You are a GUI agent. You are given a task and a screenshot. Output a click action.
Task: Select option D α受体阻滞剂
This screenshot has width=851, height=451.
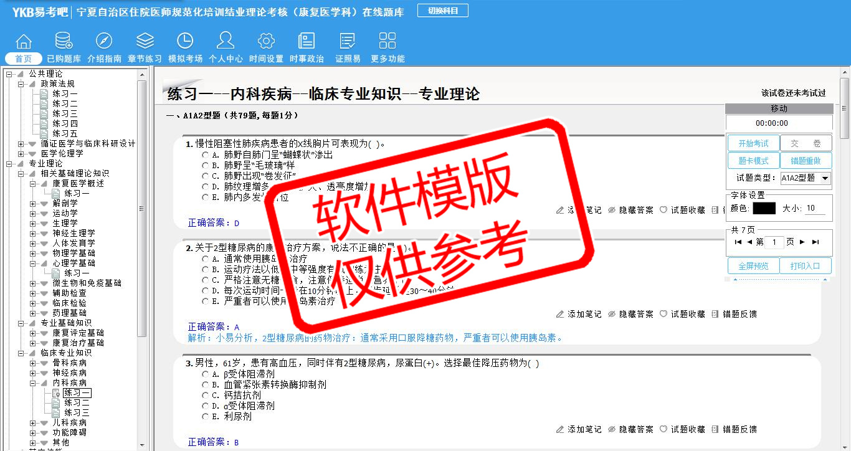[x=206, y=406]
